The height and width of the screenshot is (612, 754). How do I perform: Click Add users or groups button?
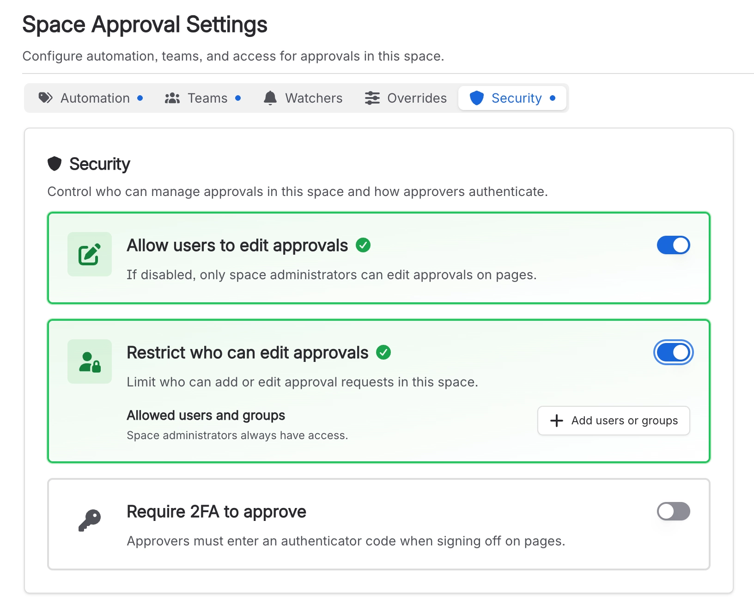click(x=614, y=421)
